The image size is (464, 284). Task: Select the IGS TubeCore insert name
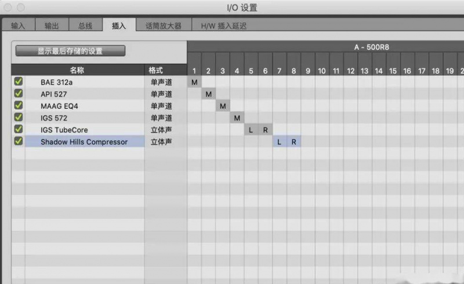pyautogui.click(x=64, y=130)
